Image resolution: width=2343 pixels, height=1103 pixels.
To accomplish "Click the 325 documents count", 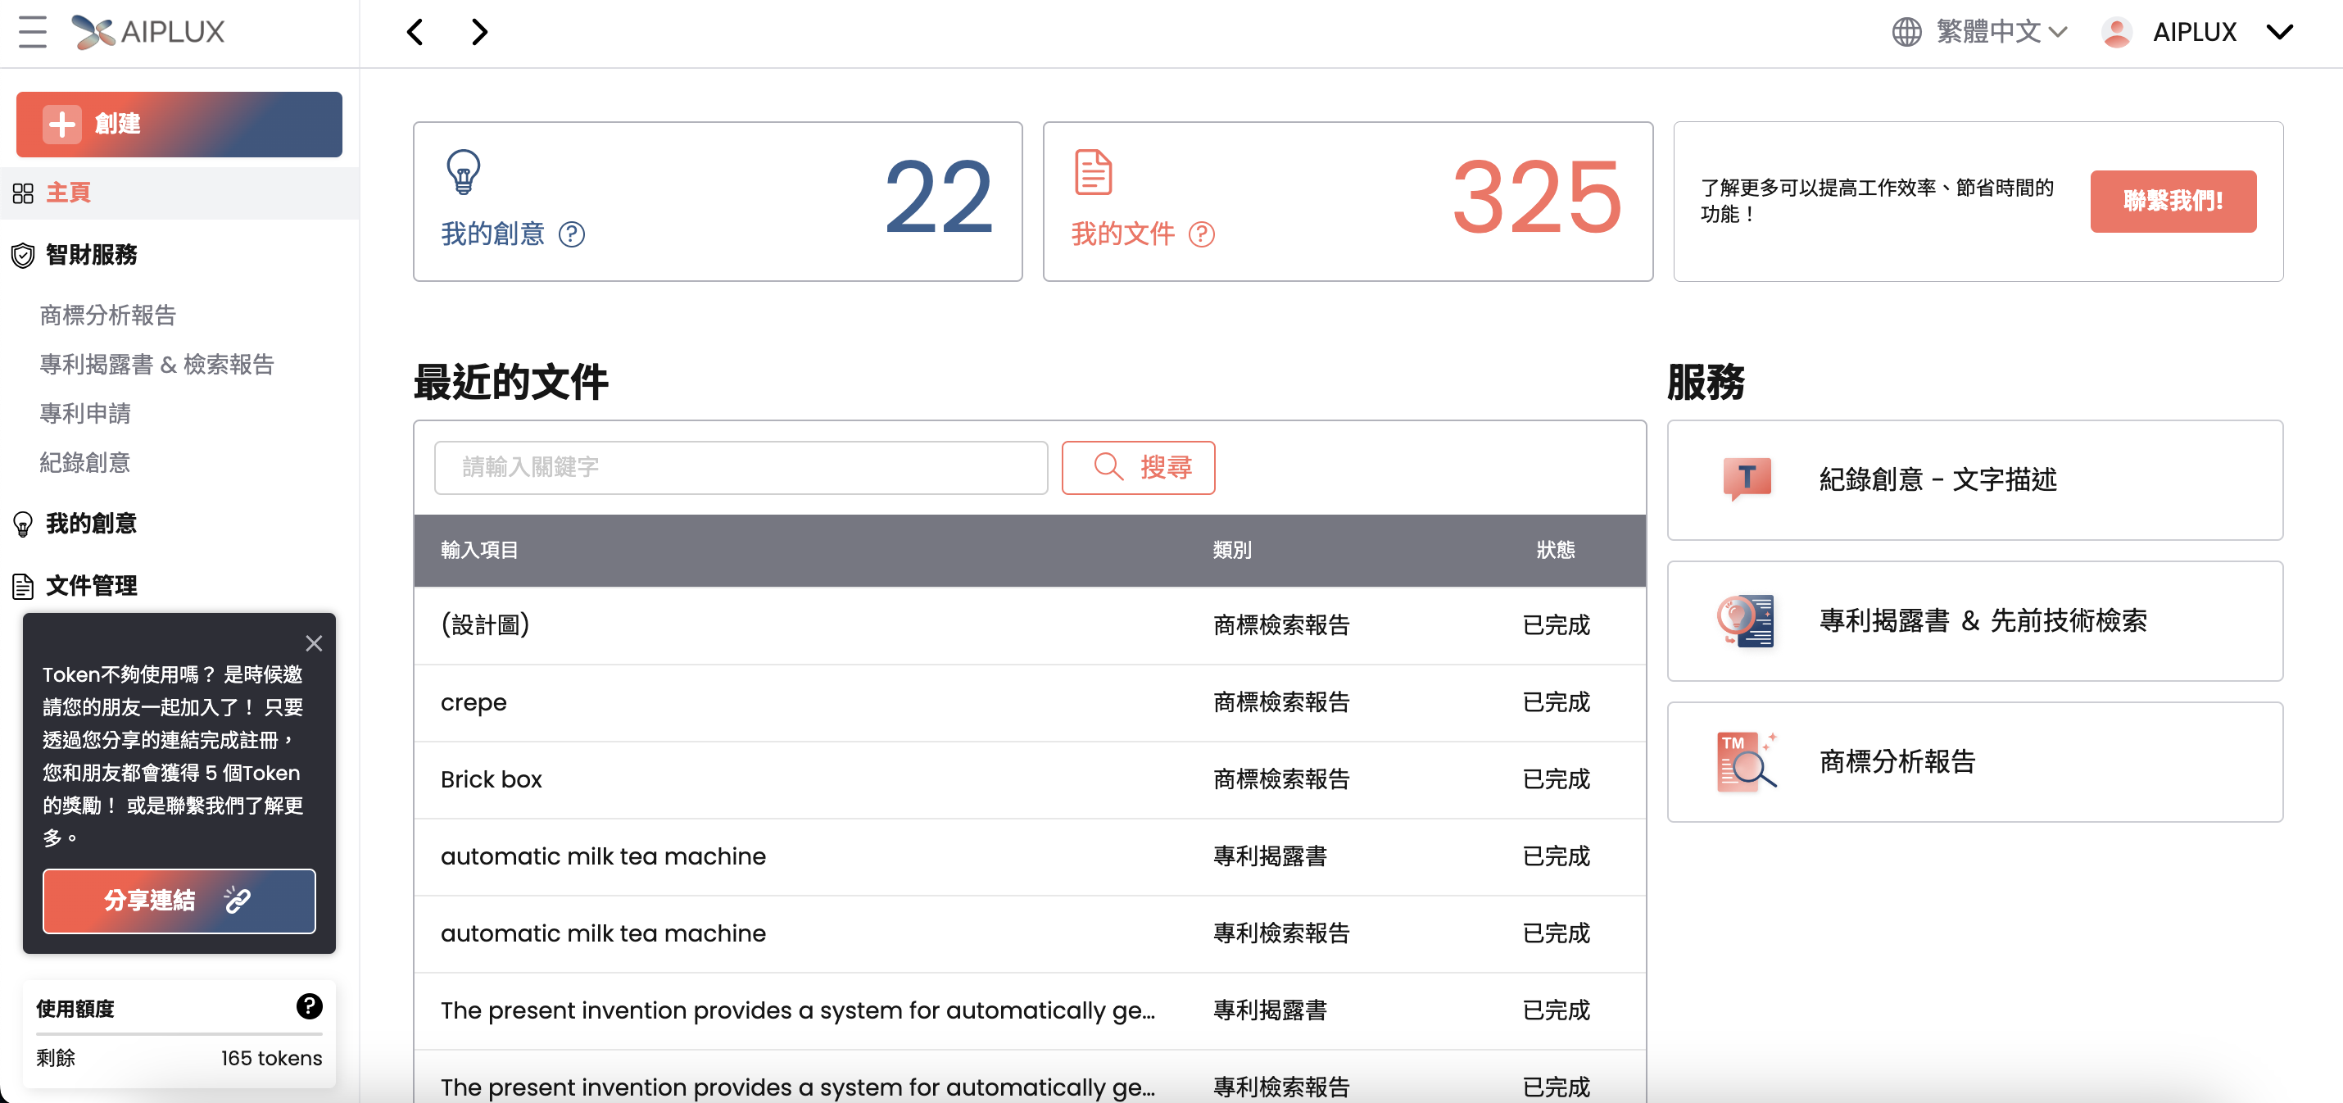I will pyautogui.click(x=1537, y=197).
